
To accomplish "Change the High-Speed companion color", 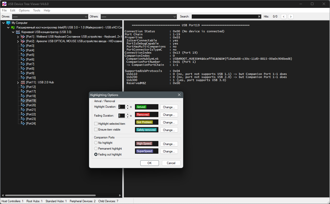I will pos(169,144).
